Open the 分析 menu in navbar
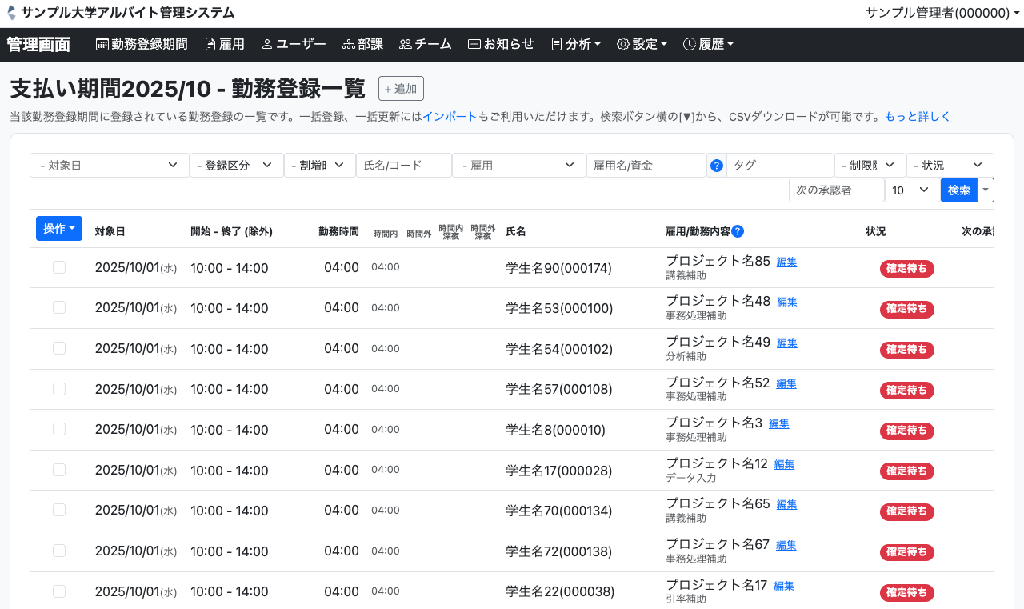The width and height of the screenshot is (1024, 609). pos(576,45)
